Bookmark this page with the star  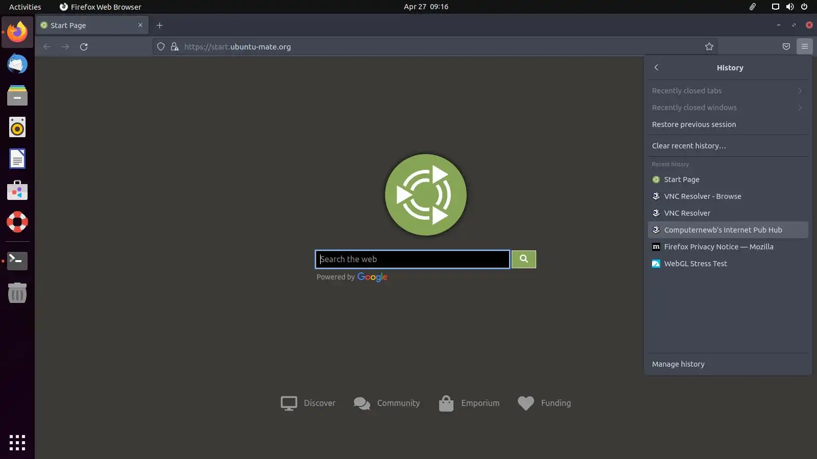[x=709, y=47]
